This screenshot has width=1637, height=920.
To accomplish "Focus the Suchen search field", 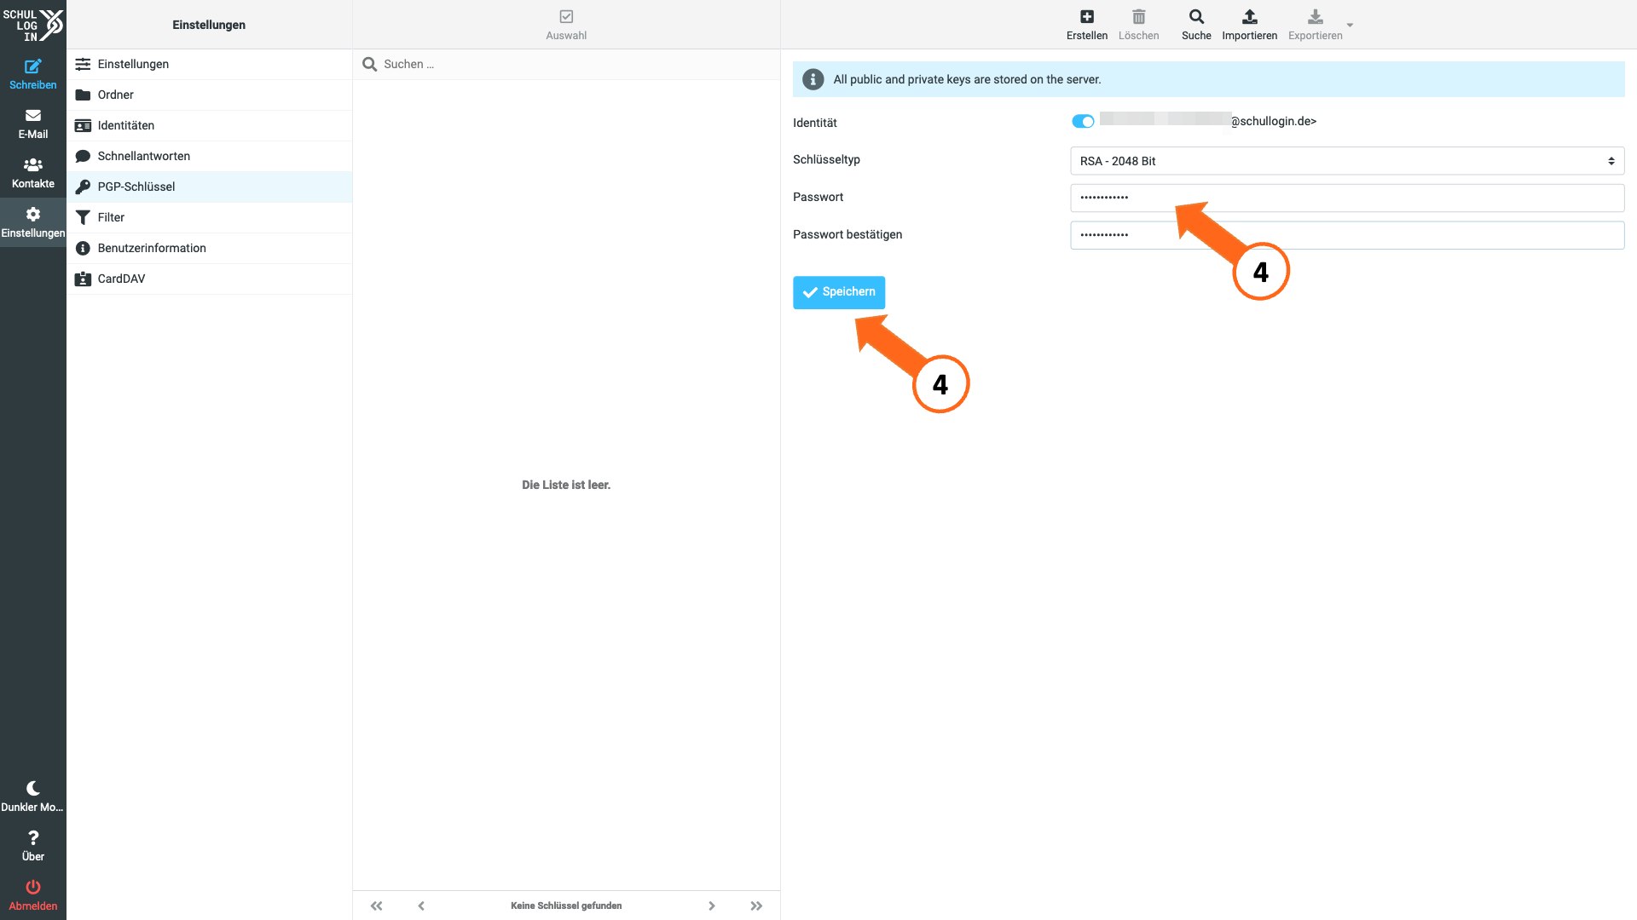I will point(566,64).
